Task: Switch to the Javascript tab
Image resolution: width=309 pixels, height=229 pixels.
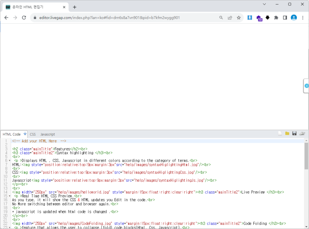Action: (48, 134)
